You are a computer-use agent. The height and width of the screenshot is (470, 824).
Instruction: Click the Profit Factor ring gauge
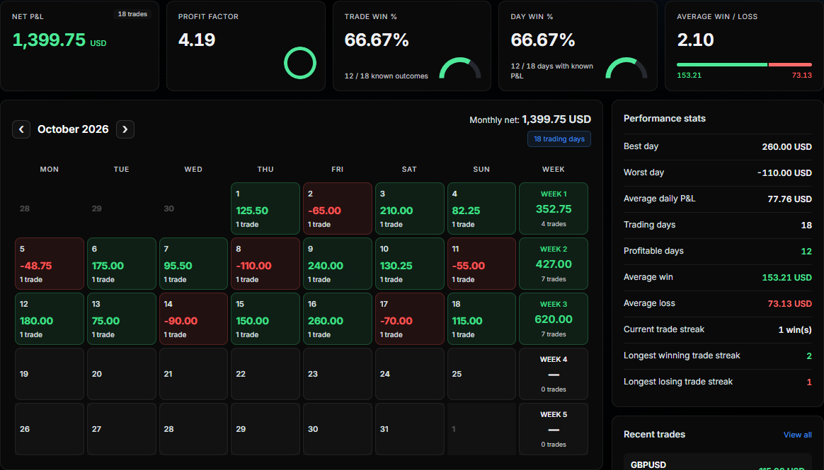coord(300,63)
